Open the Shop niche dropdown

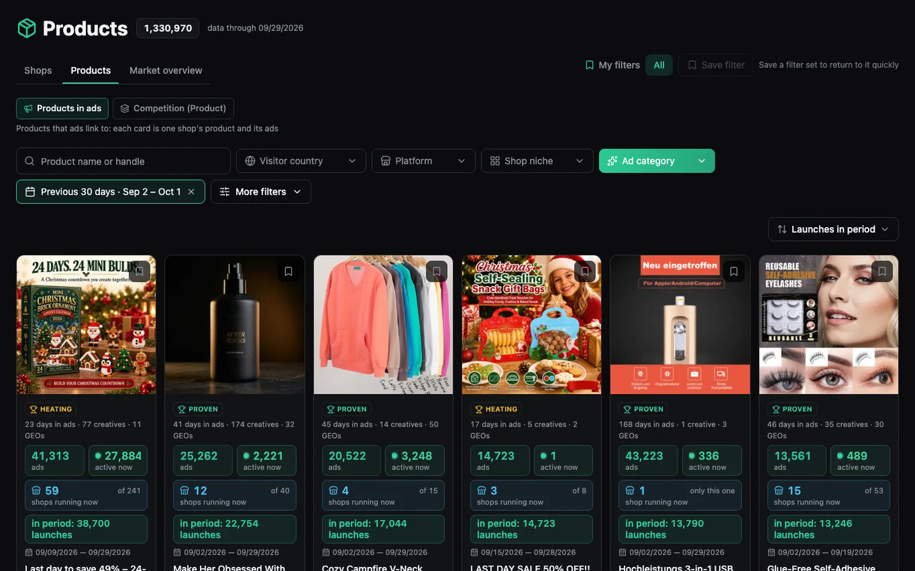coord(537,161)
